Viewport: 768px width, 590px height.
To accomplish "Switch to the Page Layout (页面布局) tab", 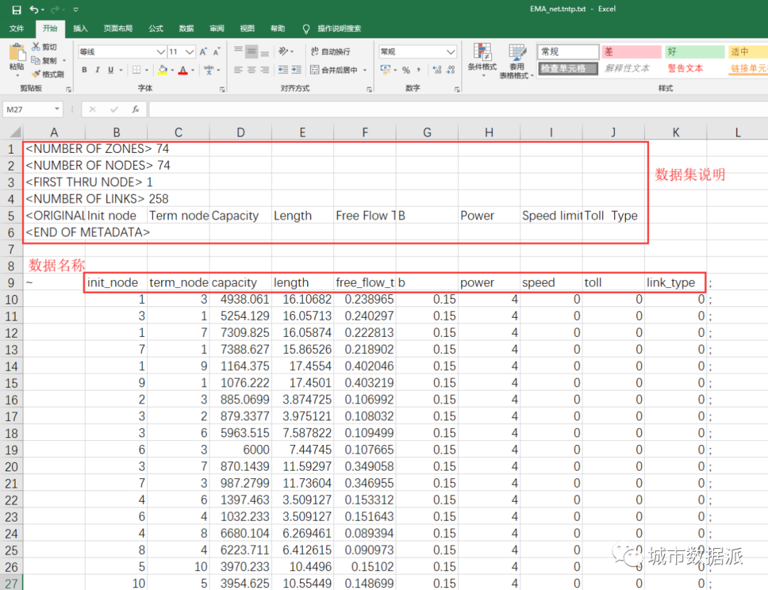I will (118, 28).
